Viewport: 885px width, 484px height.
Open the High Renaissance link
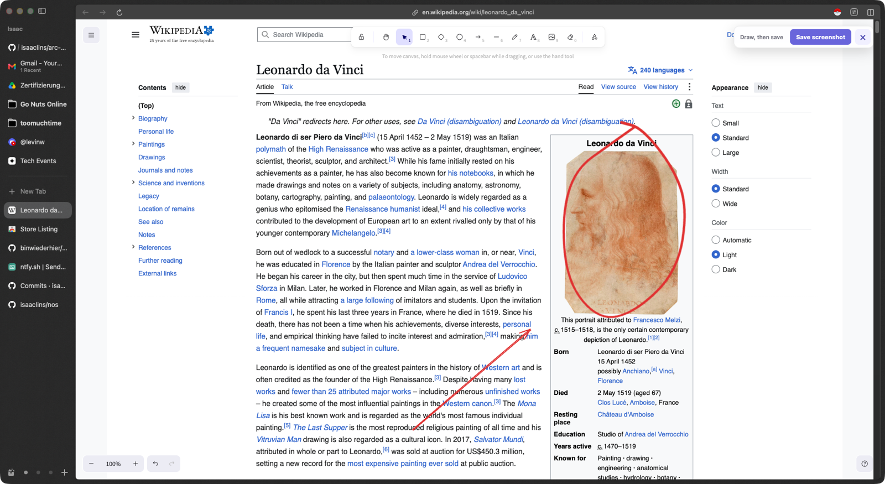click(x=338, y=149)
